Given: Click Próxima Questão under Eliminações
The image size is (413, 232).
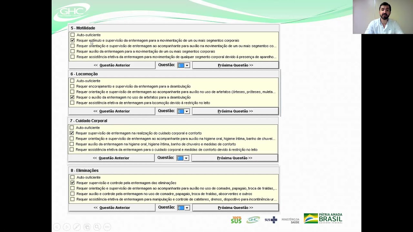Looking at the screenshot, I should pos(236,208).
